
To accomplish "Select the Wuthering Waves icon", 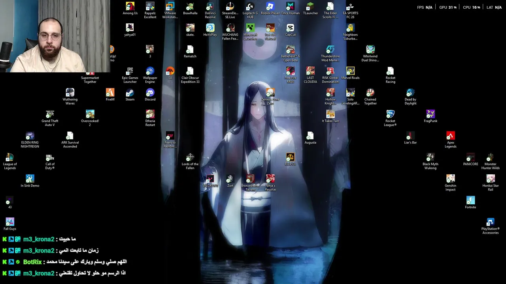I will [70, 97].
